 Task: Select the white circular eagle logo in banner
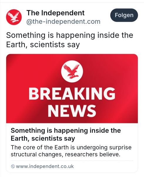click(72, 71)
